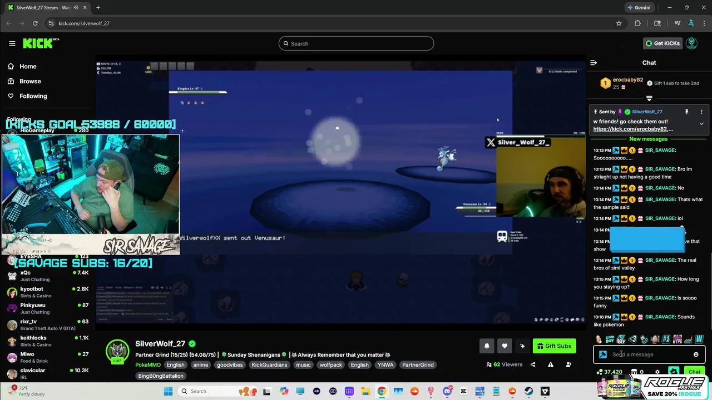This screenshot has width=712, height=400.
Task: Open erocbaby82 gift leaderboard entry
Action: point(621,83)
